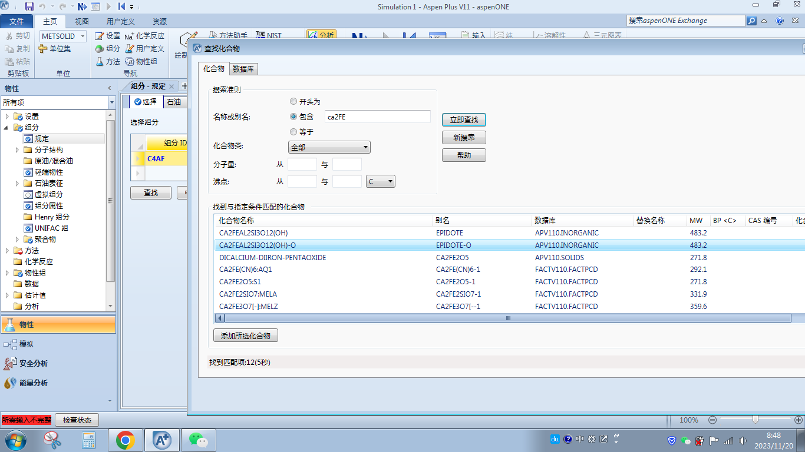Collapse the 组分 tree node
The width and height of the screenshot is (805, 452).
click(x=7, y=128)
